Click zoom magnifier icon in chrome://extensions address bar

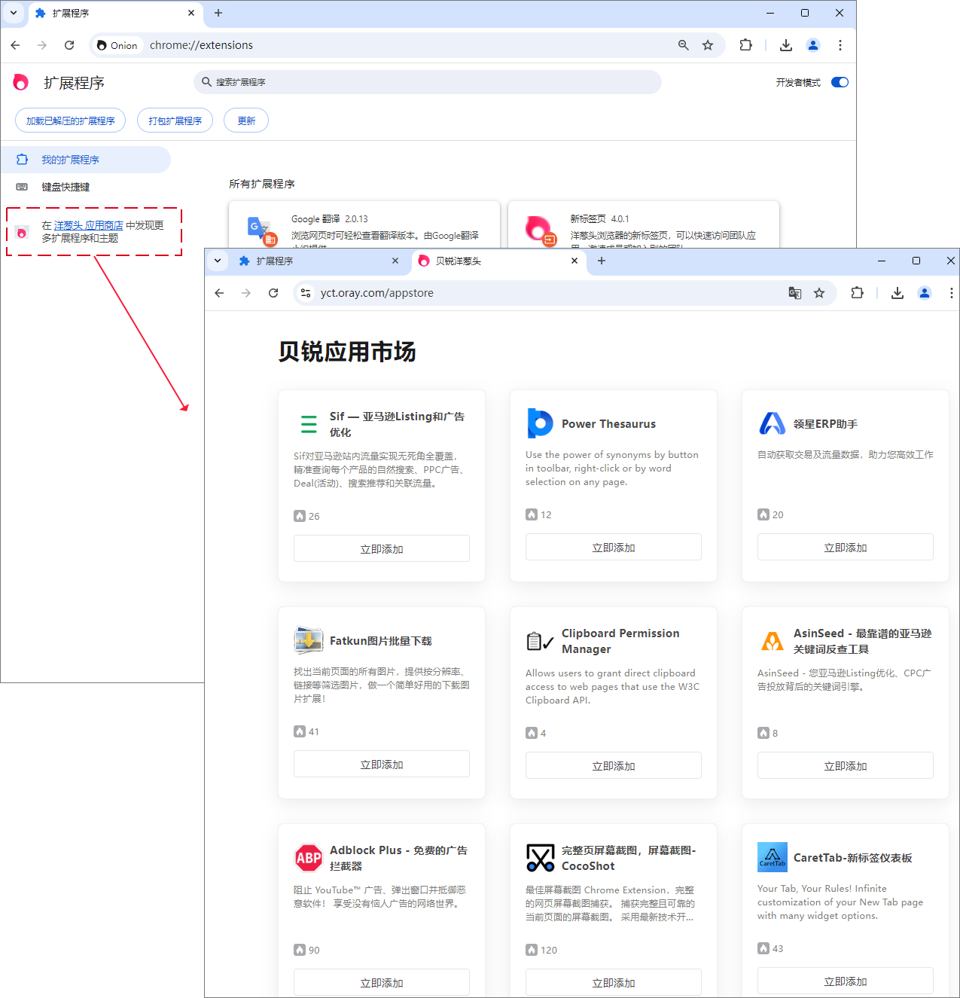coord(684,45)
